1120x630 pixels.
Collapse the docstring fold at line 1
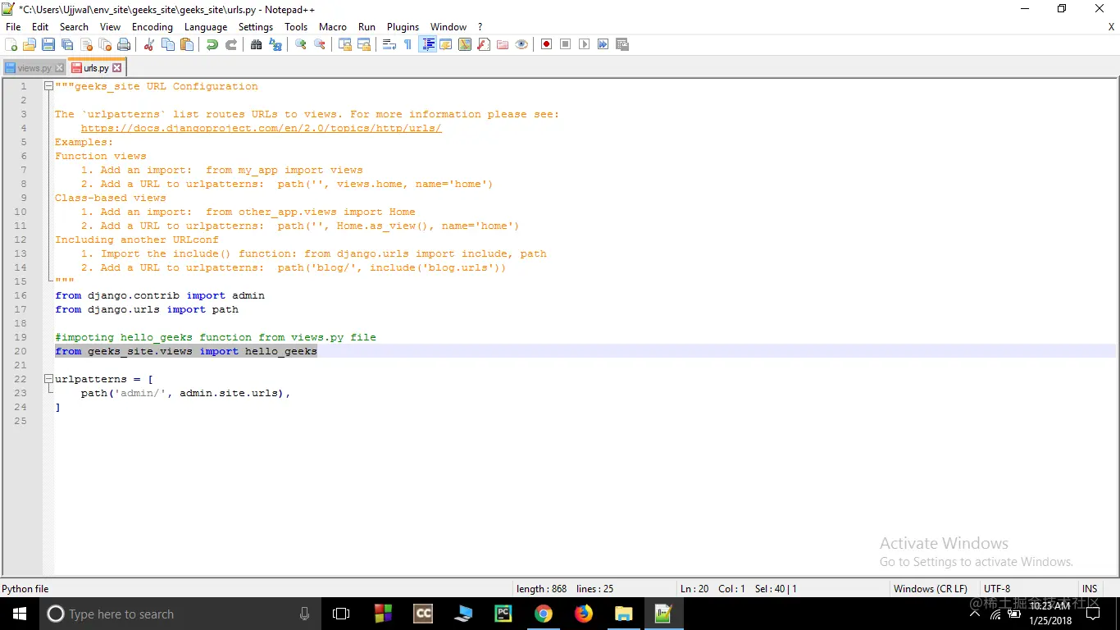click(x=48, y=86)
